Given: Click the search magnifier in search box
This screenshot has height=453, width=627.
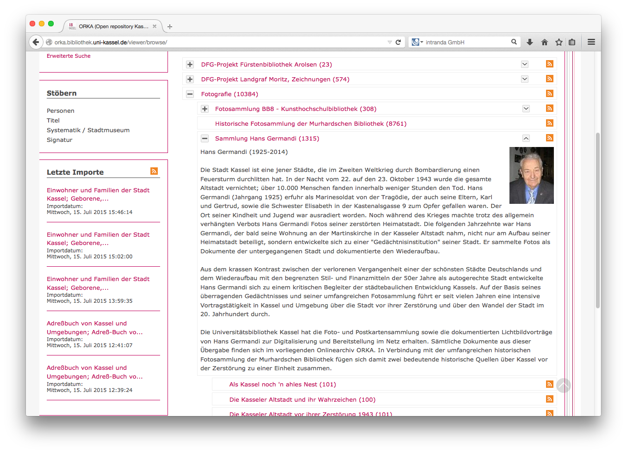Looking at the screenshot, I should pyautogui.click(x=514, y=42).
